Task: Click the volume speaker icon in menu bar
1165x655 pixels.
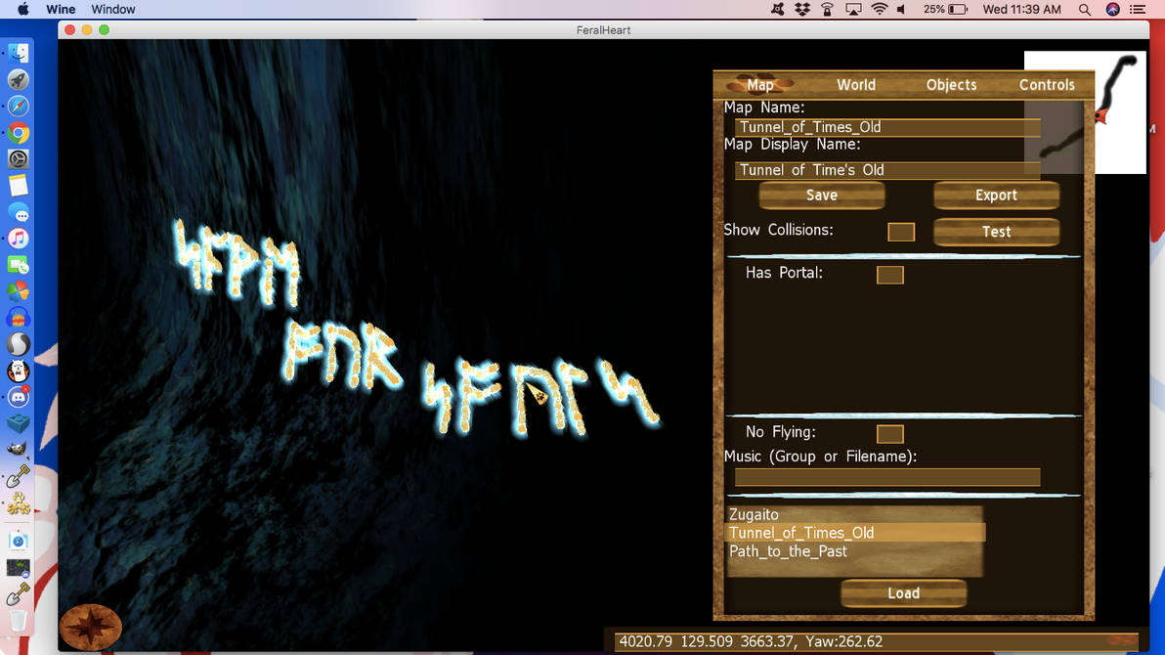Action: click(x=901, y=9)
